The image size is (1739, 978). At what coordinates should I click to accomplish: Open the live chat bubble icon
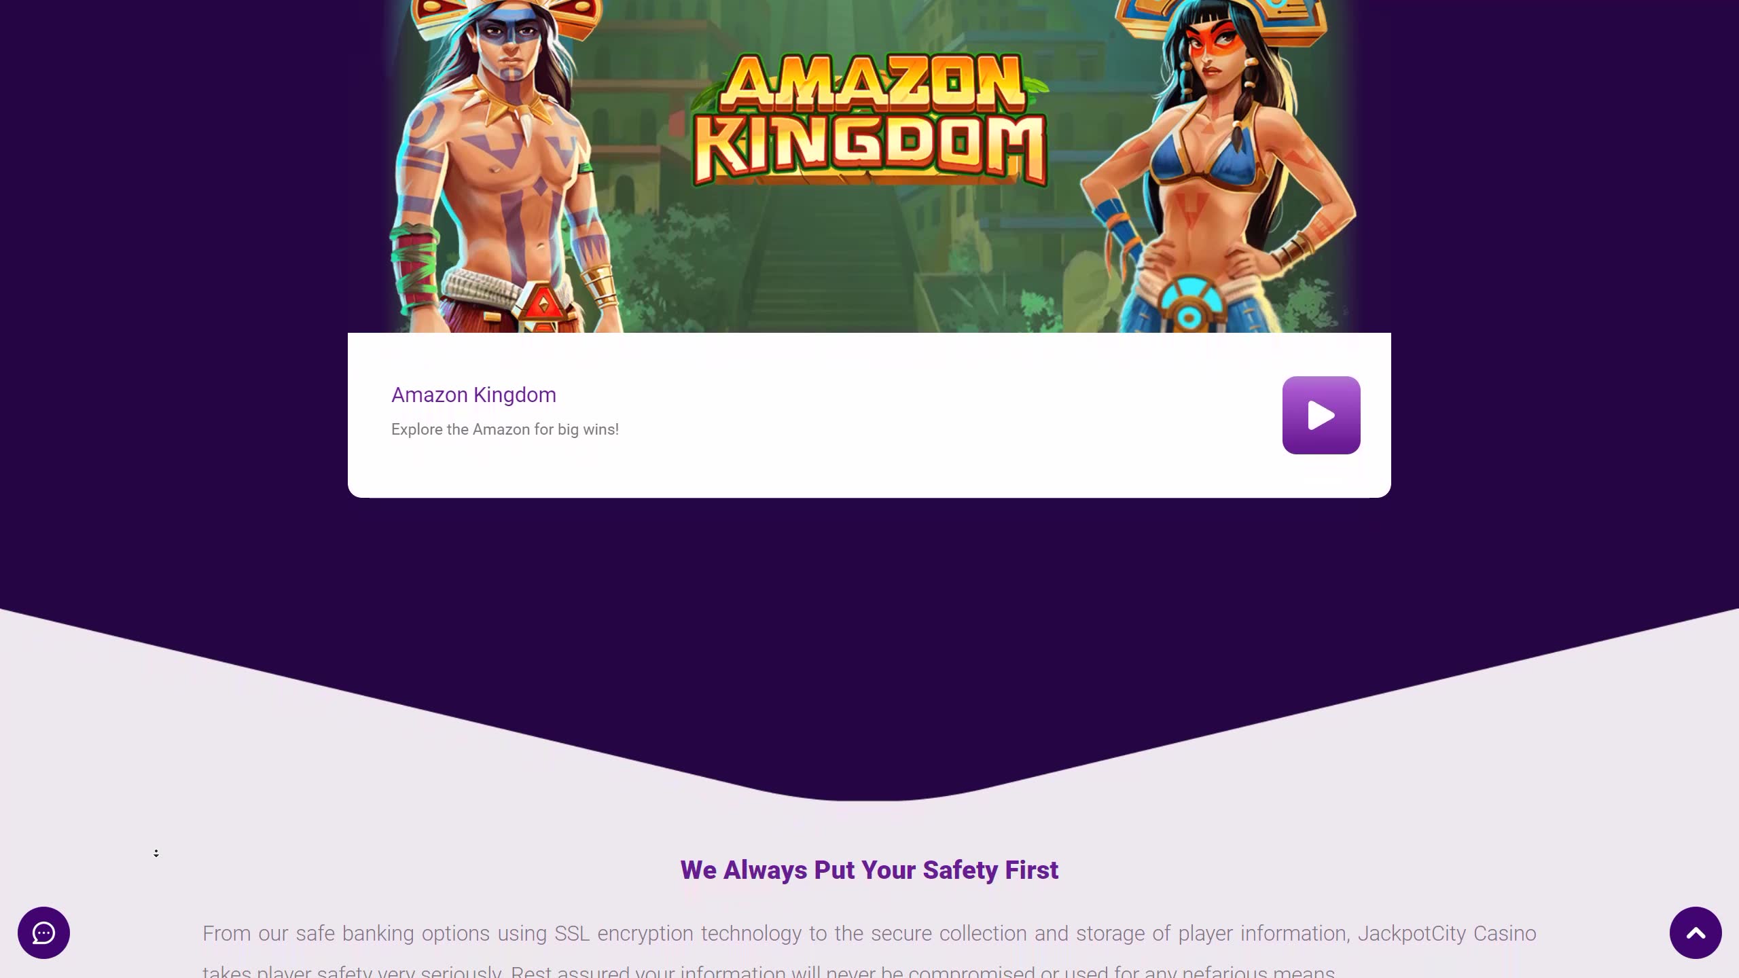[43, 932]
